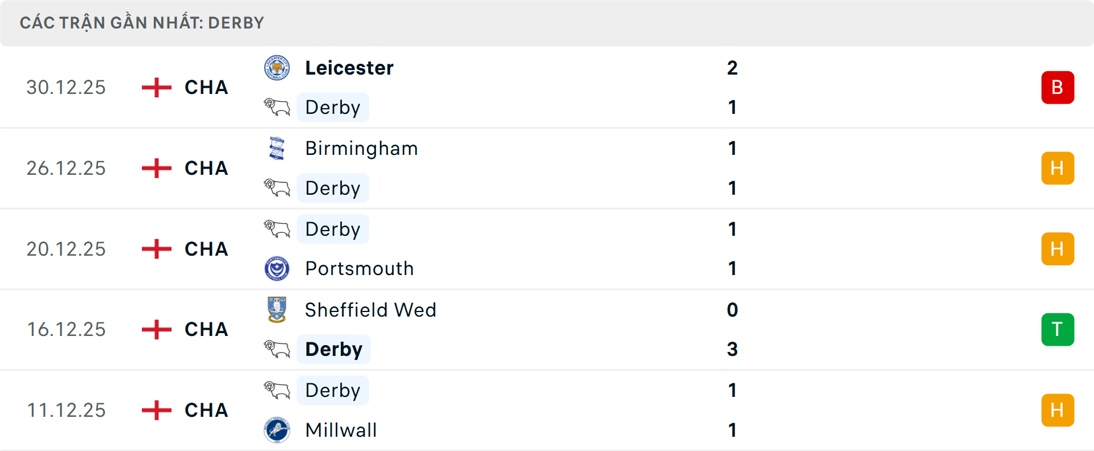Click the header CÁC TRẬN GẦN NHẤT: DERBY
The width and height of the screenshot is (1094, 451).
click(141, 23)
